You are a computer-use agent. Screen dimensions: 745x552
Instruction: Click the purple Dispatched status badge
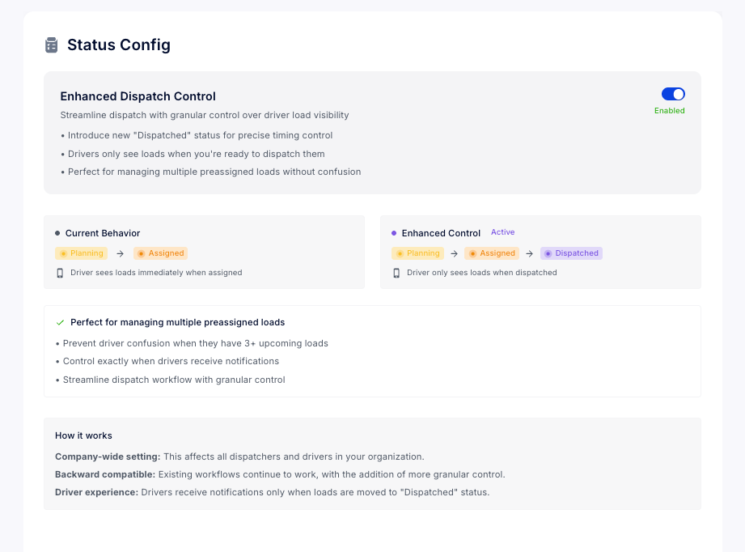(571, 253)
